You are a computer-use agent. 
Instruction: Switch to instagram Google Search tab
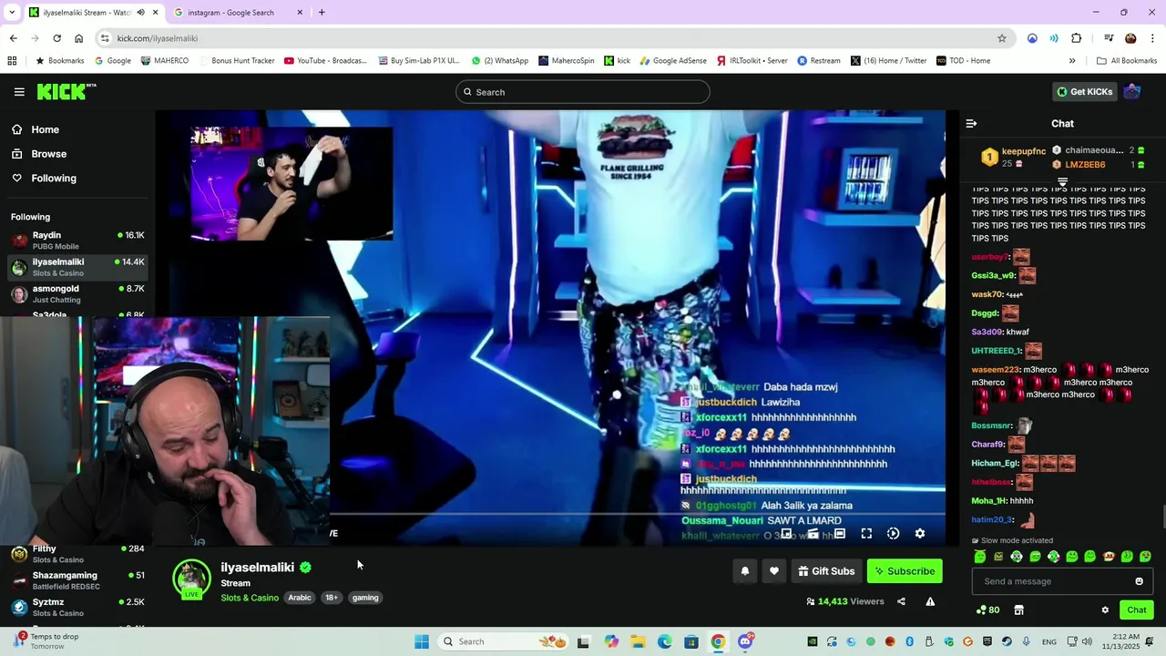tap(237, 13)
